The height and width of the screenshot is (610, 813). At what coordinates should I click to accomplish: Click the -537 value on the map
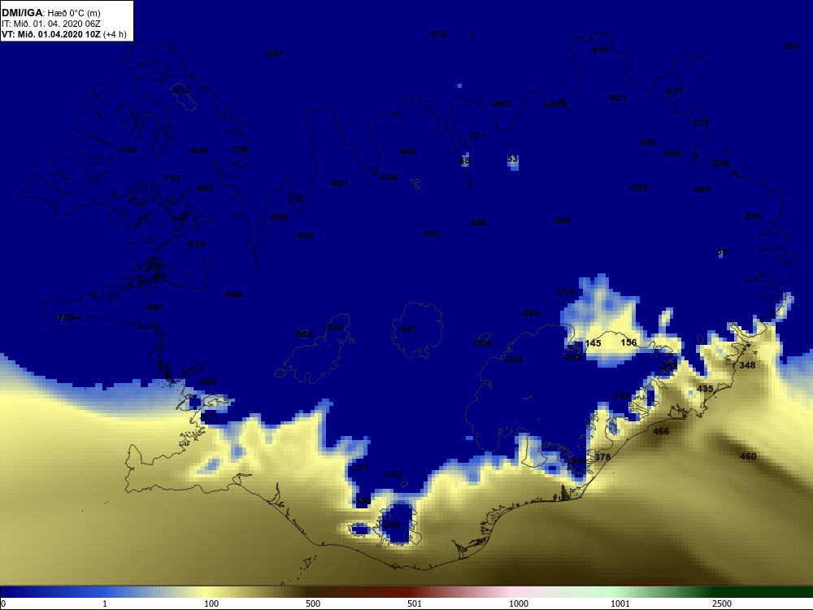700,123
